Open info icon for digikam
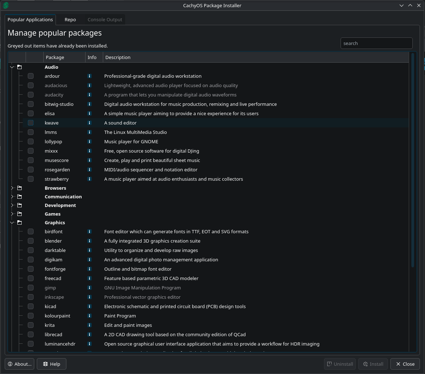The image size is (425, 374). (89, 260)
